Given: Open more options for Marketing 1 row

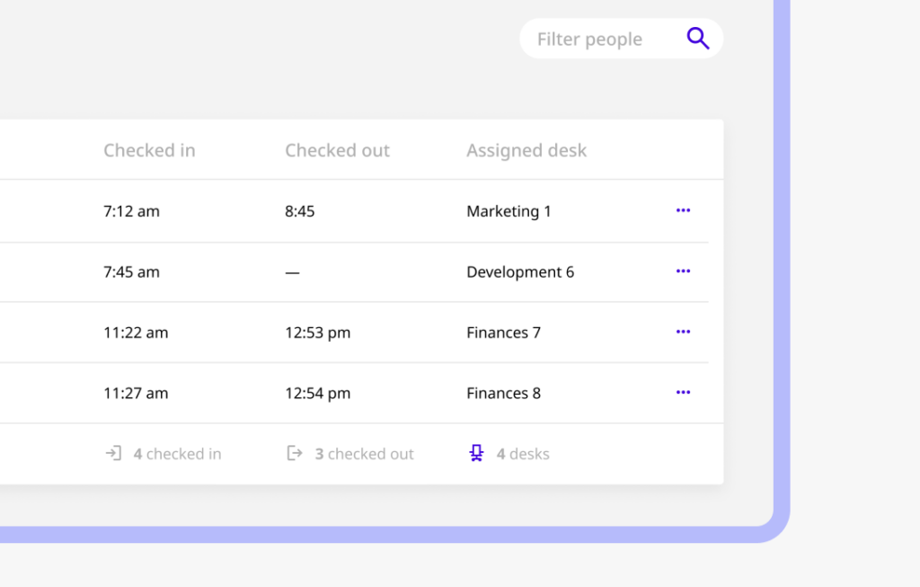Looking at the screenshot, I should (x=683, y=210).
